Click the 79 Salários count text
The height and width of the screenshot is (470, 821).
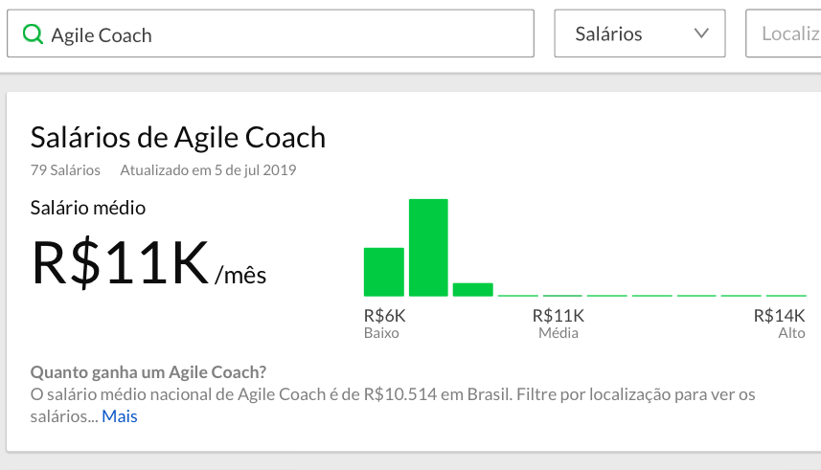coord(65,170)
